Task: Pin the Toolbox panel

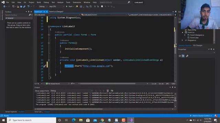Action: pyautogui.click(x=29, y=12)
